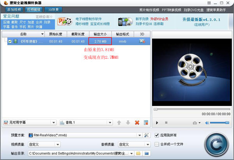Viewport: 234px width, 160px height.
Task: Click the PowerPoint-to-video banner icon
Action: pyautogui.click(x=65, y=21)
